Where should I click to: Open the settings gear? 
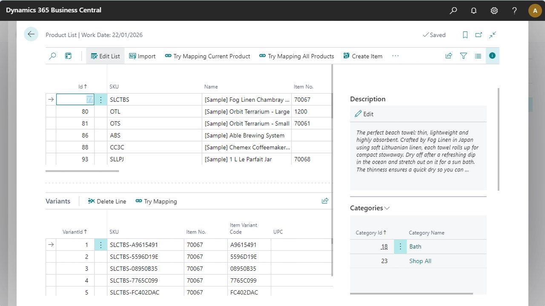coord(494,11)
